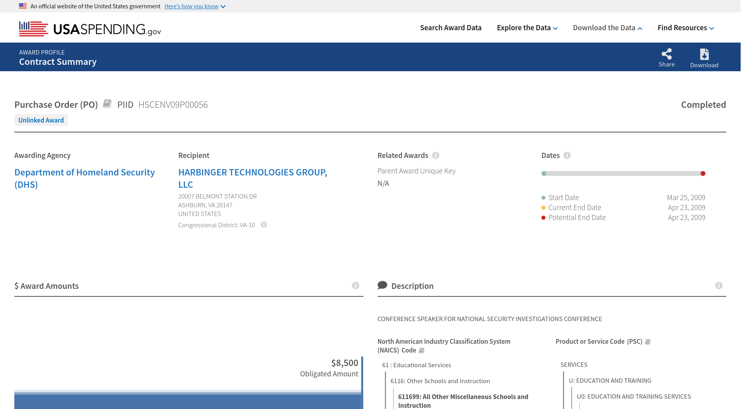Click the US flag icon in banner
The image size is (741, 409).
point(23,6)
